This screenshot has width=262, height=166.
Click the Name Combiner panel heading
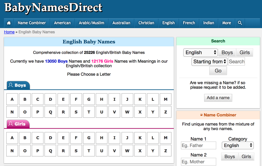[x=220, y=115]
